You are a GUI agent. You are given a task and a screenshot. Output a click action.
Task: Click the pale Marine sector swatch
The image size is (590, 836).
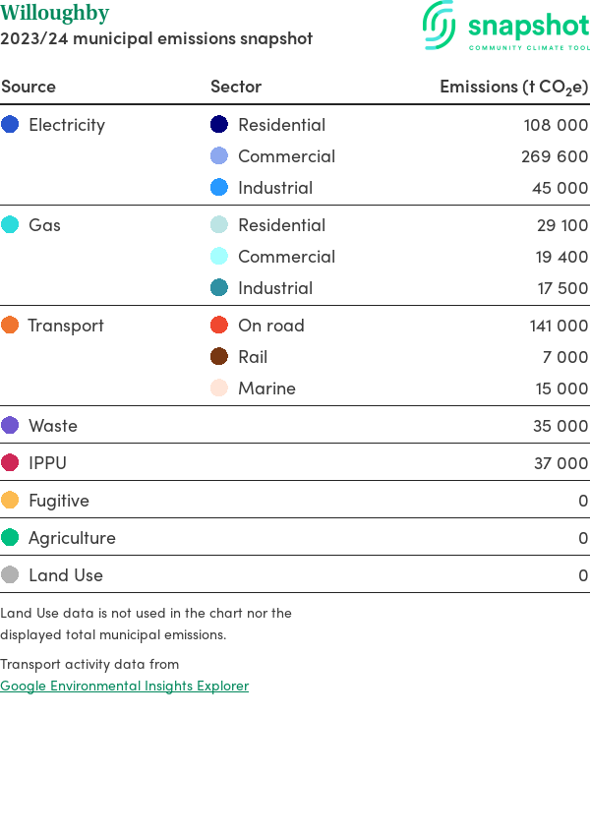point(219,388)
